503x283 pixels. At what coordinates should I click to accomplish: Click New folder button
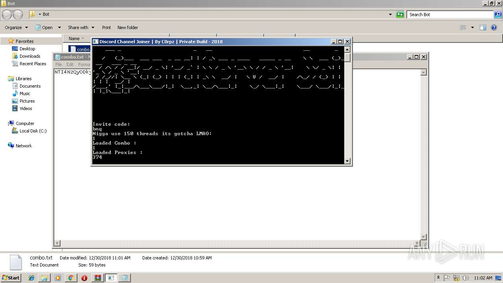(x=128, y=28)
